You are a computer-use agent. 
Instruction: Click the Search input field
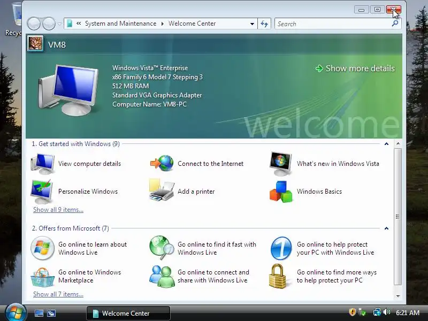click(333, 24)
